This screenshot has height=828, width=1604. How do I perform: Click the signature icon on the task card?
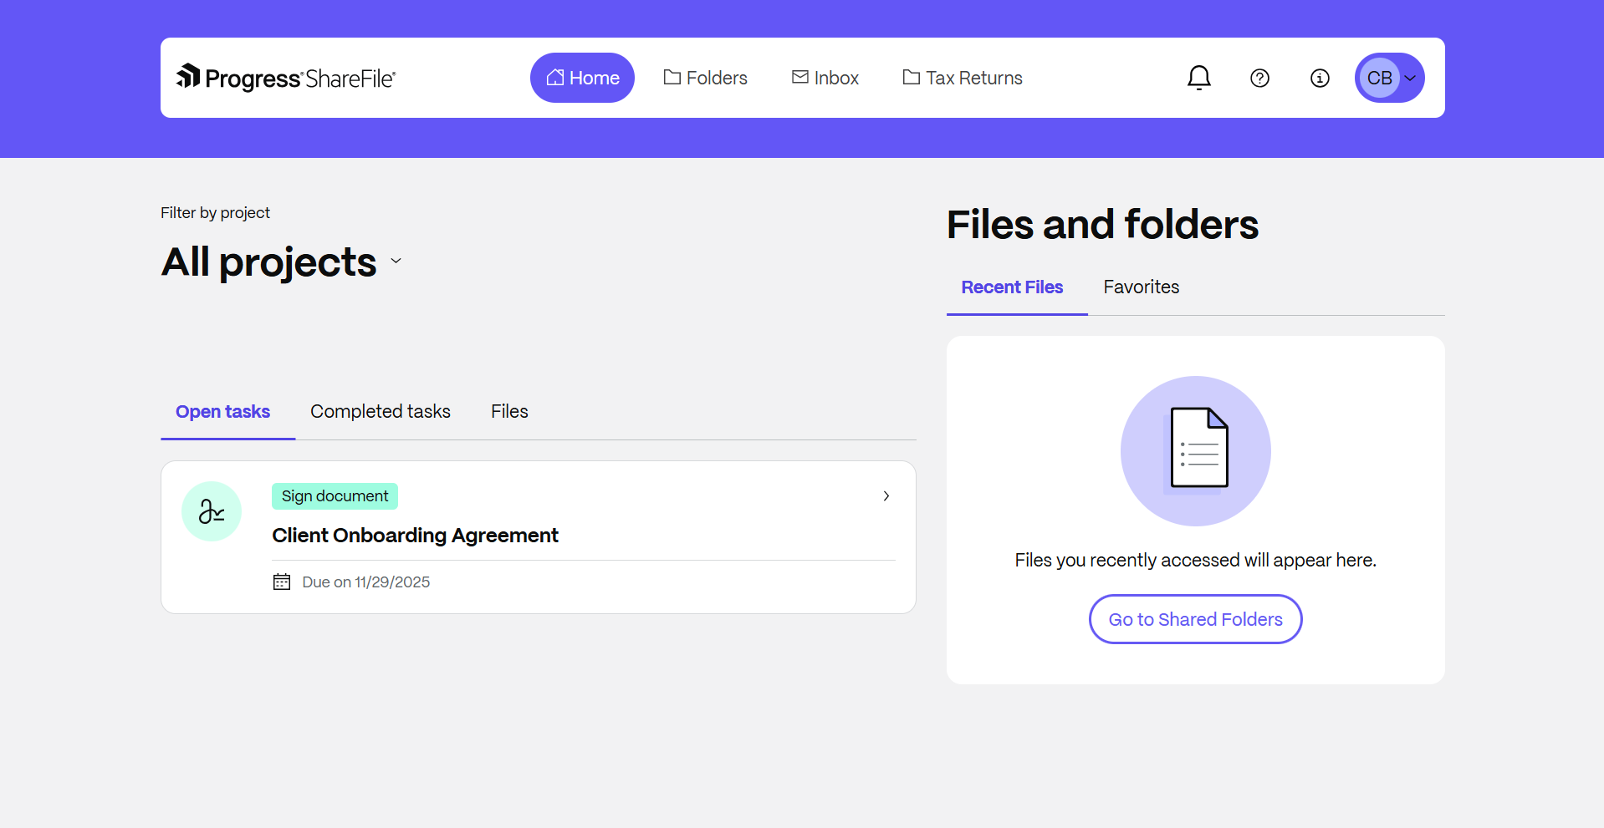click(212, 511)
